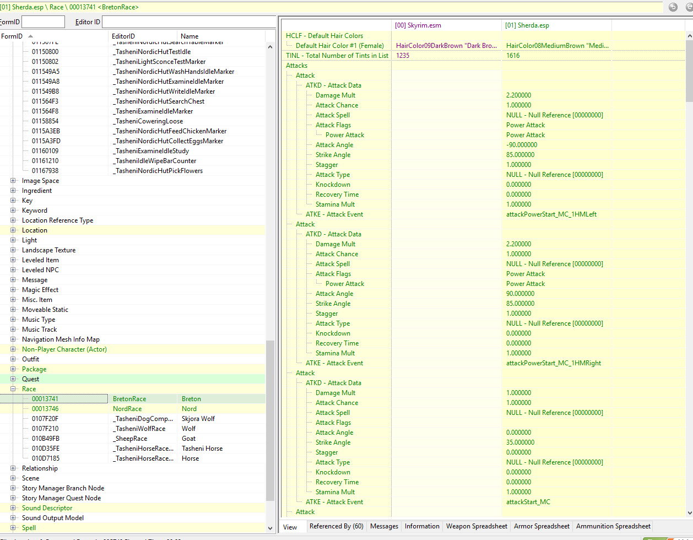The width and height of the screenshot is (693, 540).
Task: Click the forward navigation arrow icon
Action: point(687,7)
